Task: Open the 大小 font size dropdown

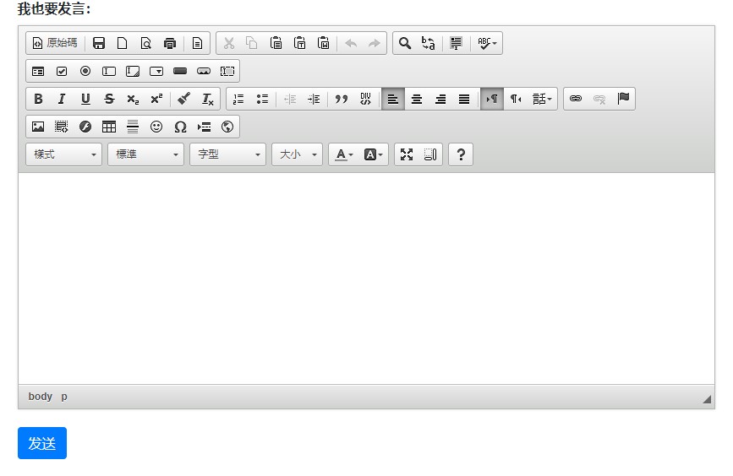Action: pos(297,154)
